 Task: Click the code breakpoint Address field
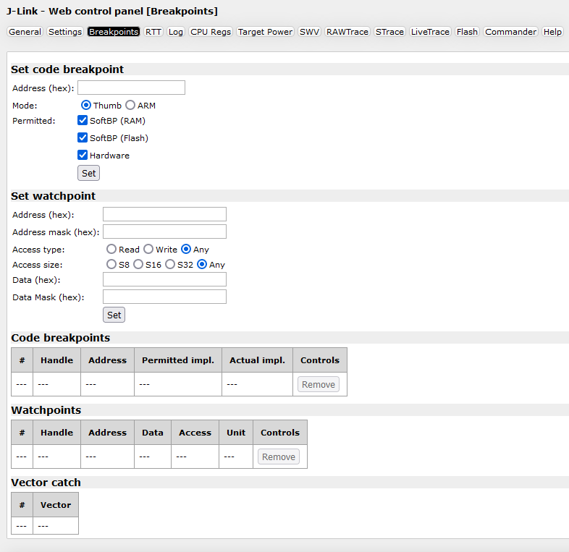(x=131, y=88)
